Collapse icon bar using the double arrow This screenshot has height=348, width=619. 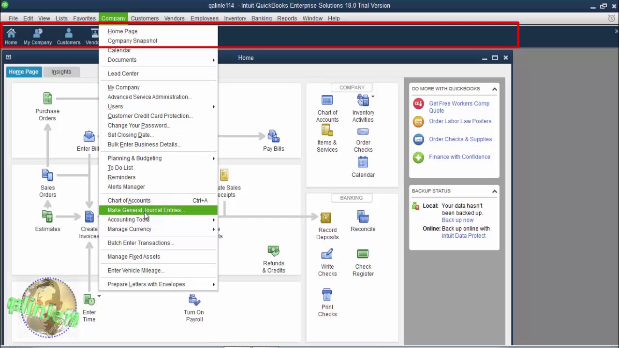point(616,31)
